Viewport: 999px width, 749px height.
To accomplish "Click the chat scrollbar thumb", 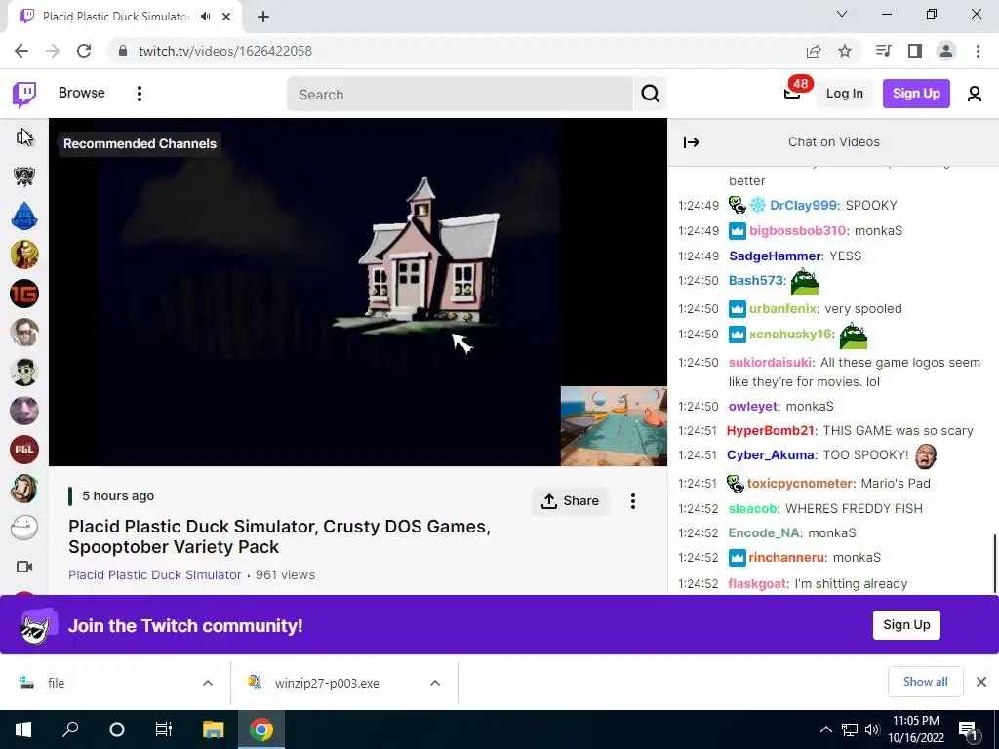I will 995,563.
